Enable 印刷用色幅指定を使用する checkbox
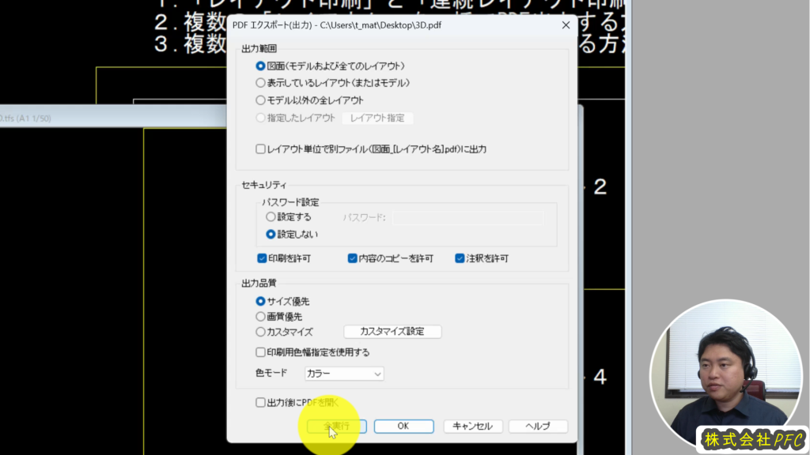Viewport: 810px width, 455px height. pyautogui.click(x=260, y=352)
